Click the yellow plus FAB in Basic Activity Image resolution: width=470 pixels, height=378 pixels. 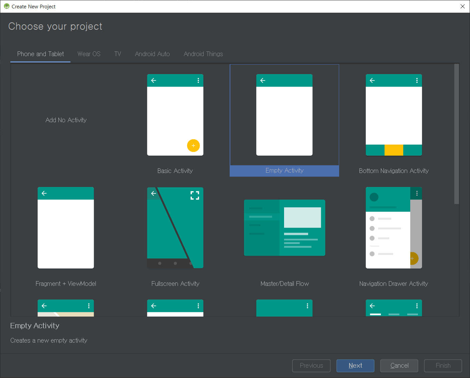(x=193, y=146)
